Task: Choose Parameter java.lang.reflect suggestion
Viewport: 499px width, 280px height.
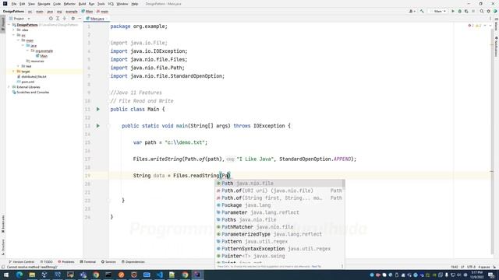Action: (x=280, y=212)
